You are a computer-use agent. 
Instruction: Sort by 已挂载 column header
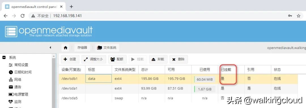pos(231,70)
